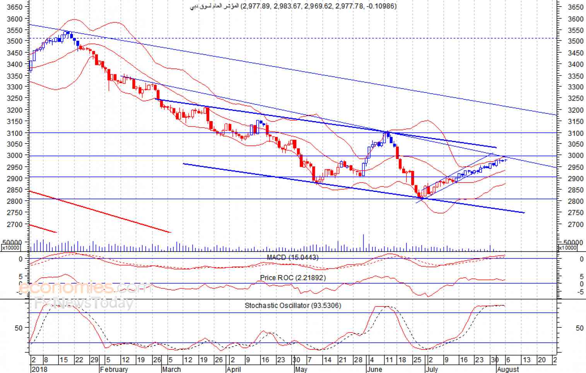This screenshot has width=586, height=373.
Task: Click 2750 on the left price axis
Action: [x=15, y=212]
